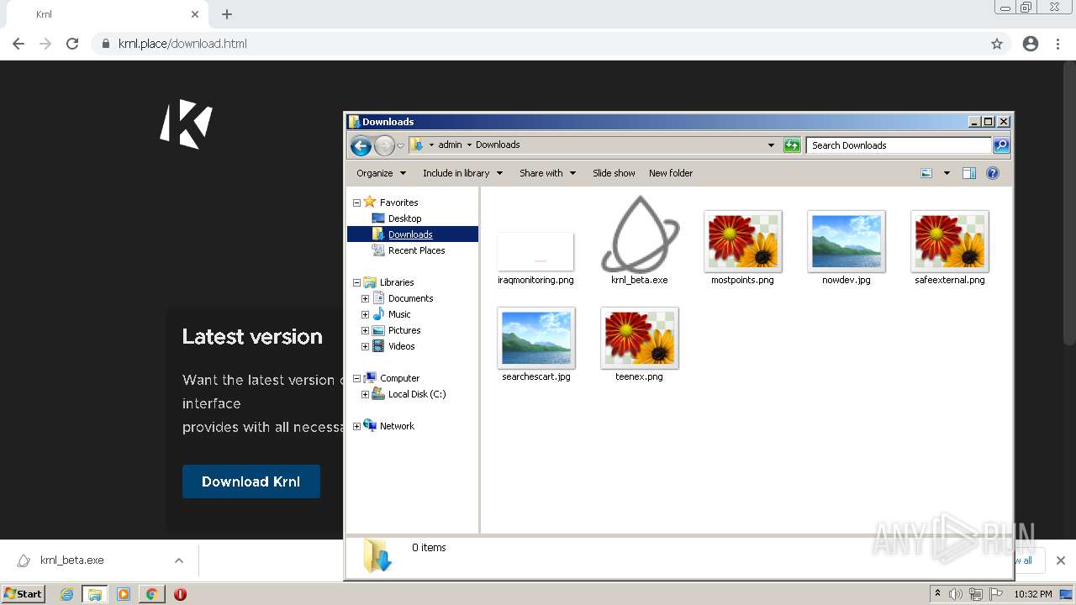Select the searchescart.jpg thumbnail
Viewport: 1076px width, 605px height.
click(536, 338)
